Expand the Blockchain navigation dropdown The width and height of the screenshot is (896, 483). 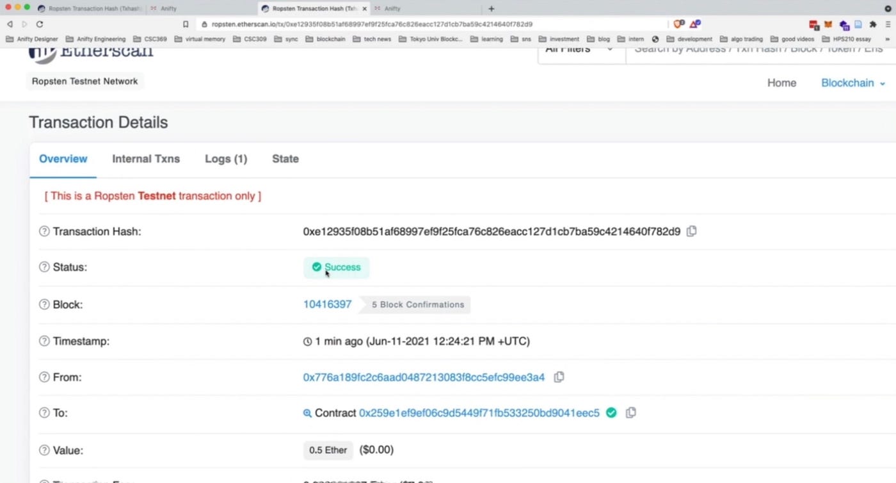[853, 83]
